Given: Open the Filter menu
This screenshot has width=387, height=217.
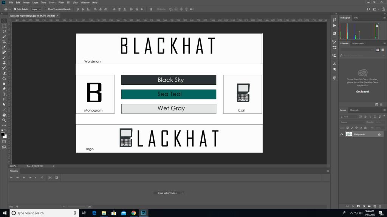Looking at the screenshot, I should pos(61,3).
